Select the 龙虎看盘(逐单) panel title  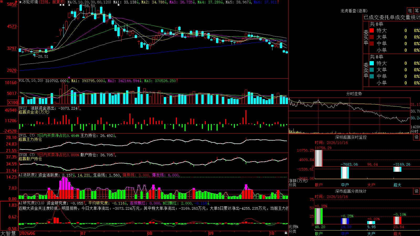(354, 11)
